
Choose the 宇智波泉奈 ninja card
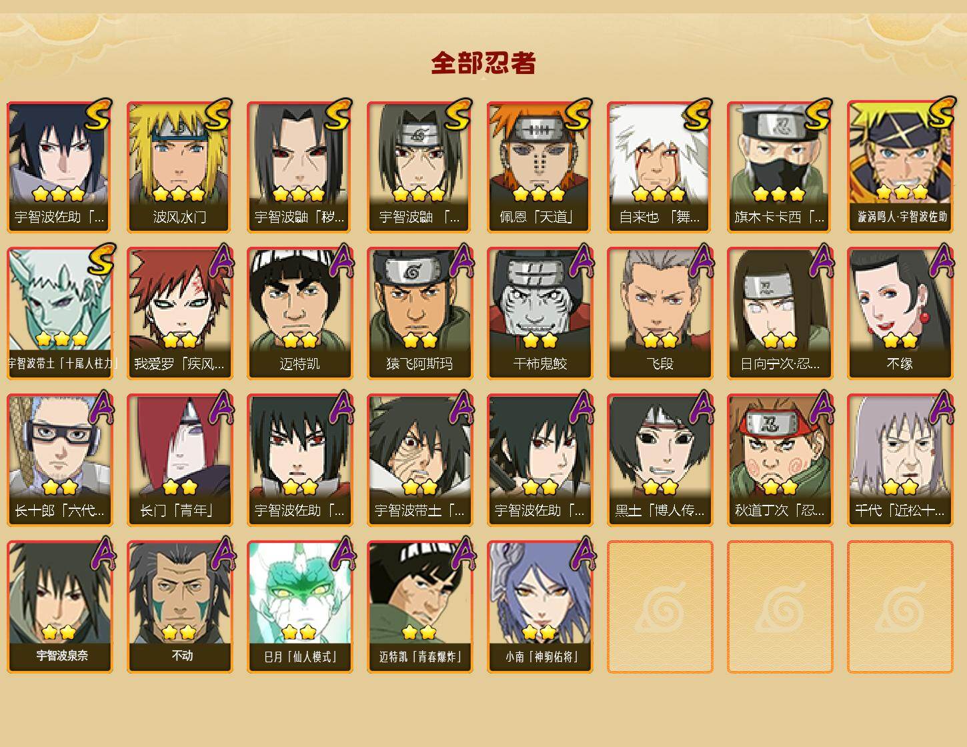coord(59,607)
